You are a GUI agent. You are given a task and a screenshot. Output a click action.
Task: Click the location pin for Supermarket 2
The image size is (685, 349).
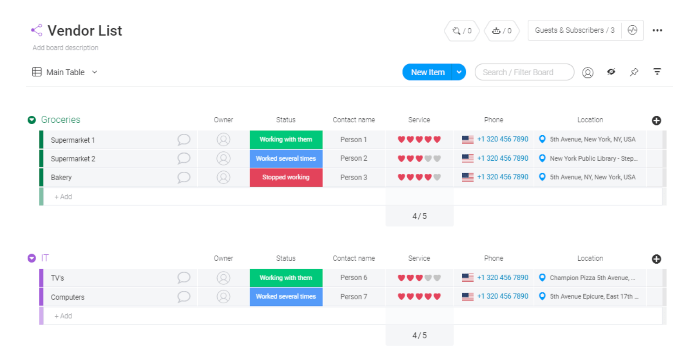(x=542, y=158)
